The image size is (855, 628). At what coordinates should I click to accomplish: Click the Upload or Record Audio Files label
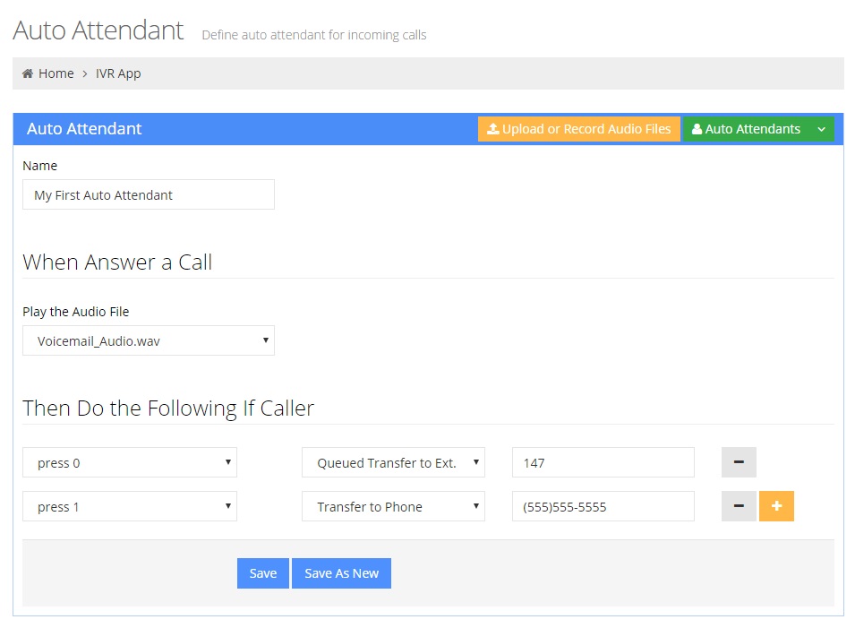tap(586, 129)
